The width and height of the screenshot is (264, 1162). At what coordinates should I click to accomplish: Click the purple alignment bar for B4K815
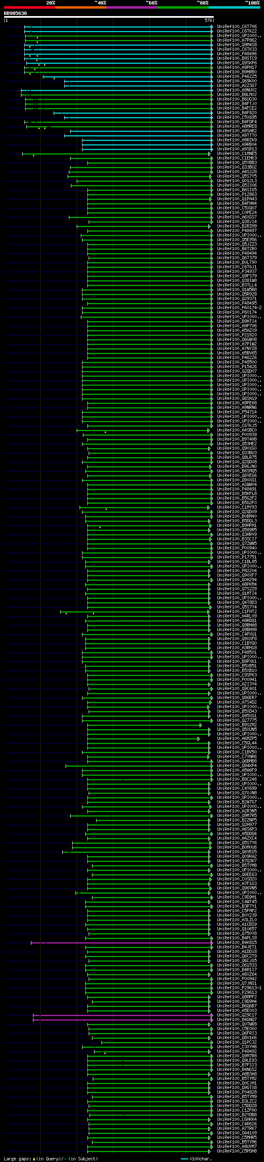click(x=122, y=942)
